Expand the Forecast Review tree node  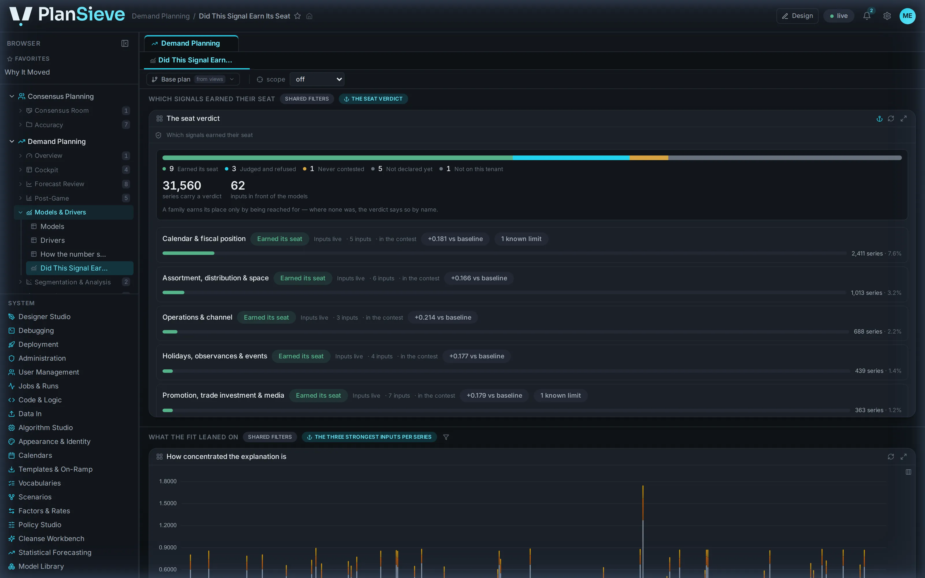click(20, 184)
